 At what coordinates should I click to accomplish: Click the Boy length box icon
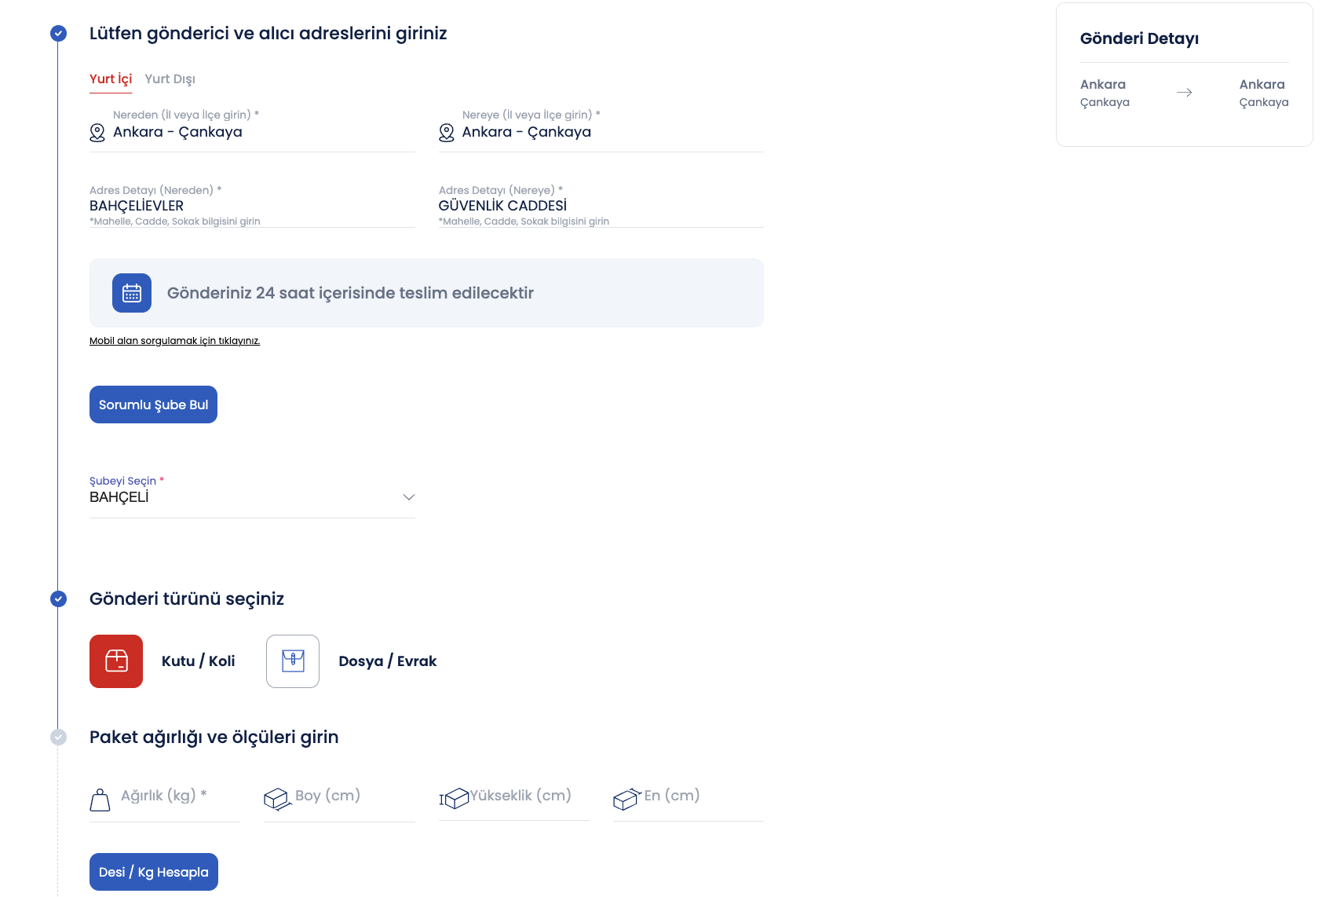[277, 799]
